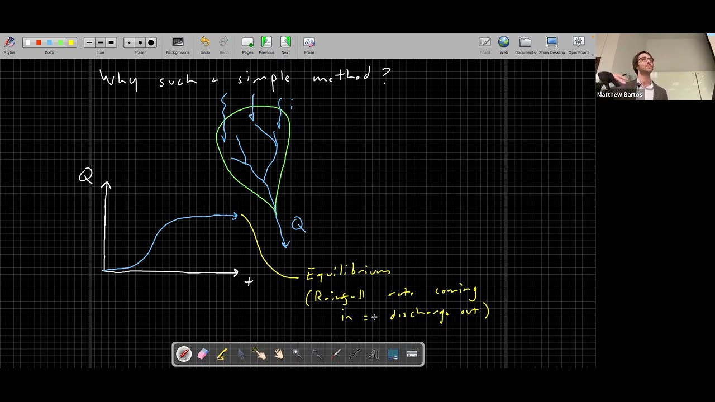Image resolution: width=715 pixels, height=402 pixels.
Task: Choose the thick line width
Action: [x=111, y=42]
